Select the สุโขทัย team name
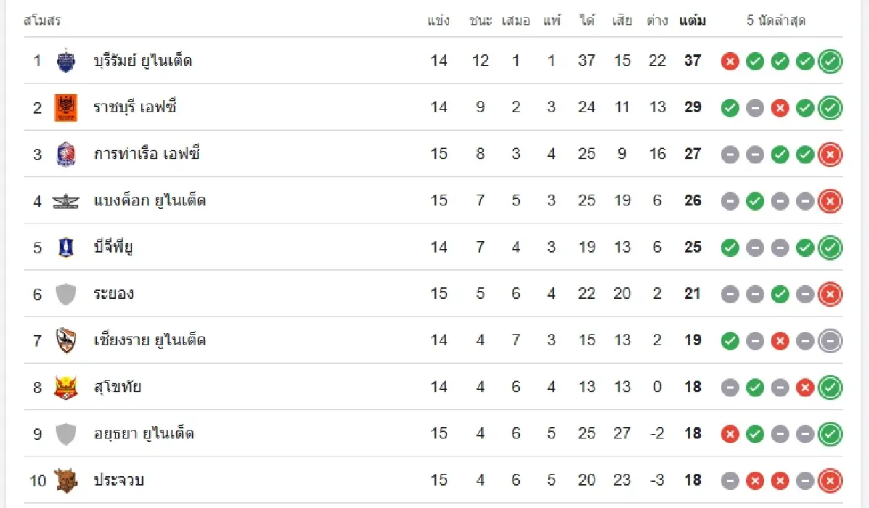Viewport: 869px width, 508px height. pyautogui.click(x=117, y=387)
